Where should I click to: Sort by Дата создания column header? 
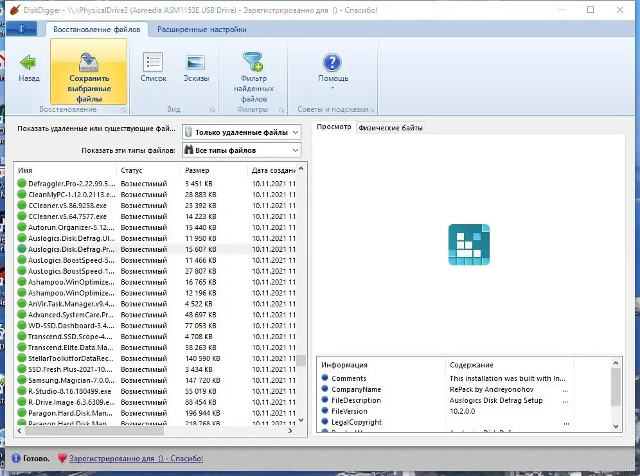point(272,170)
